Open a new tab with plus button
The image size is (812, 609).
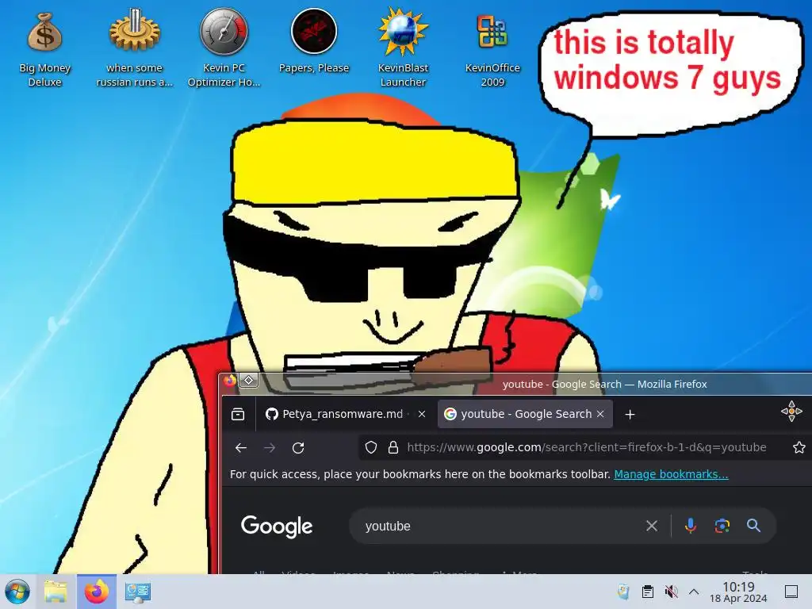click(630, 414)
